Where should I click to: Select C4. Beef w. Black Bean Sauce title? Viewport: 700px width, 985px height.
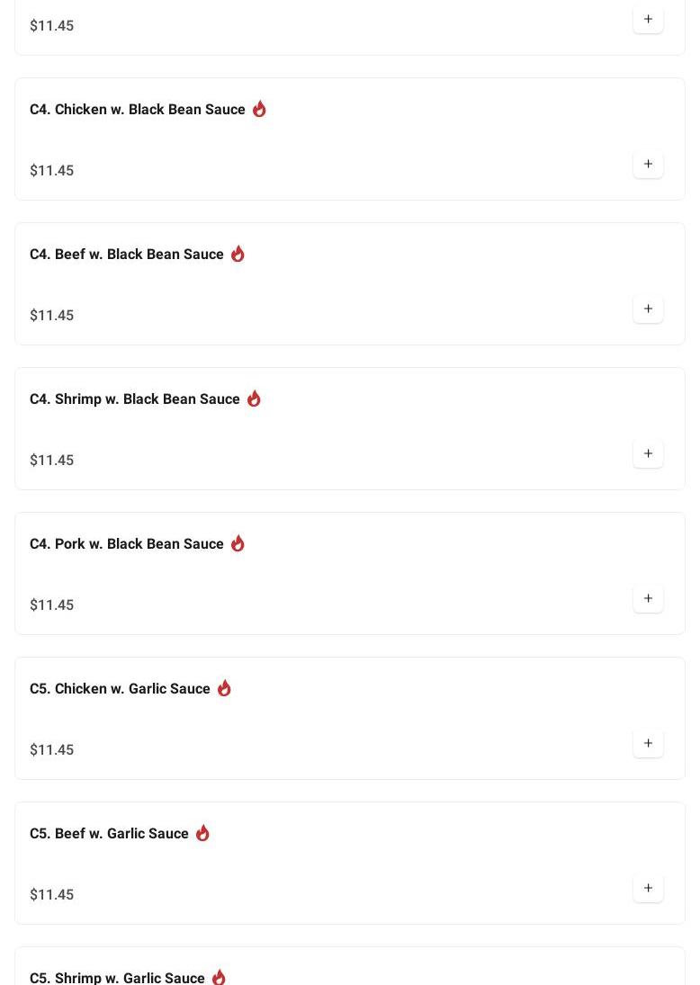click(126, 255)
